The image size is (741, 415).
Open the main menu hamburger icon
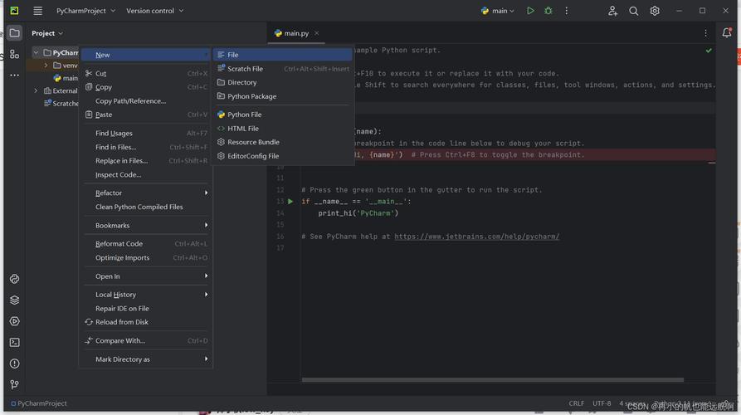tap(38, 11)
